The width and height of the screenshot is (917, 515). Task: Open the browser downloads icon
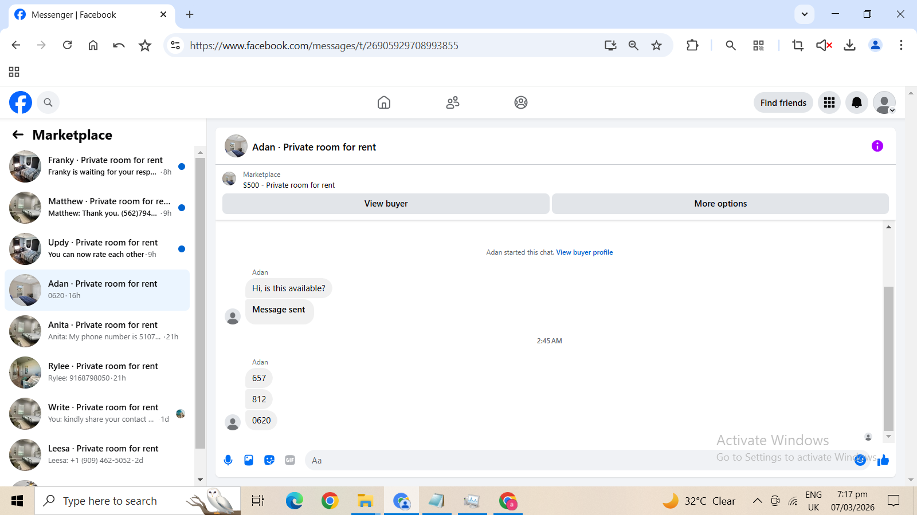850,45
